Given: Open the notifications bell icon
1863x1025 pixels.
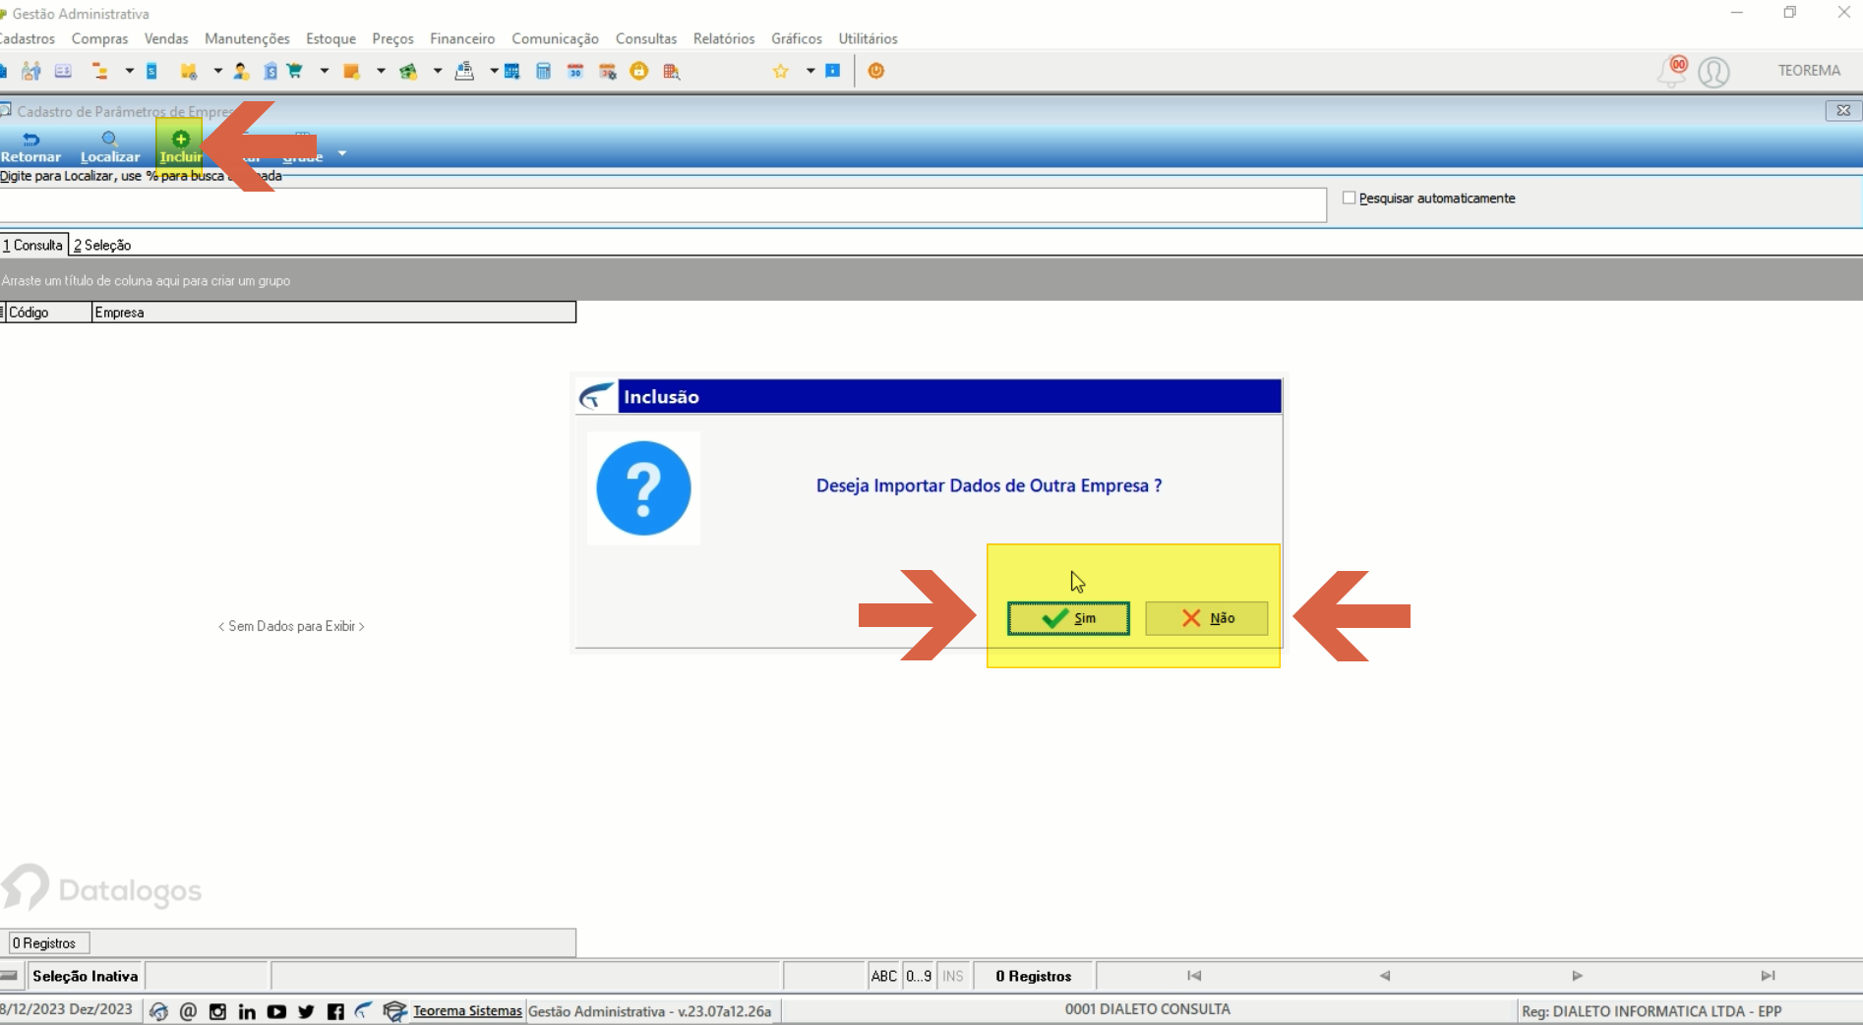Looking at the screenshot, I should tap(1672, 71).
